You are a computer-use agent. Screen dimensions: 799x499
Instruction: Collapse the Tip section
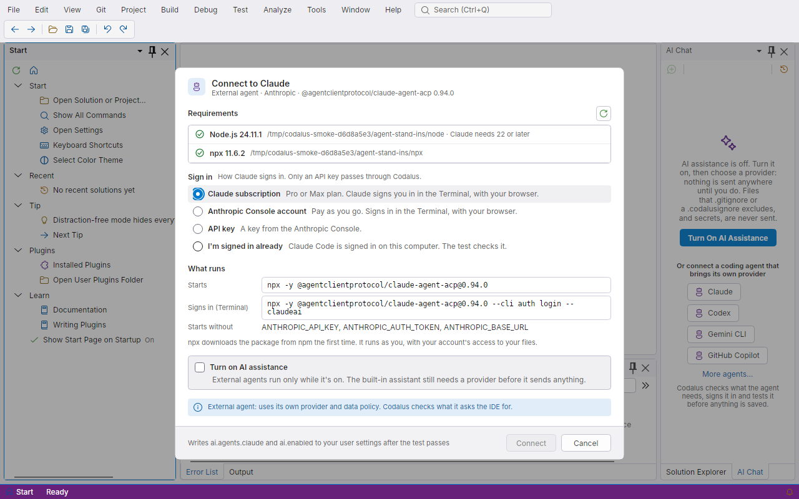18,205
